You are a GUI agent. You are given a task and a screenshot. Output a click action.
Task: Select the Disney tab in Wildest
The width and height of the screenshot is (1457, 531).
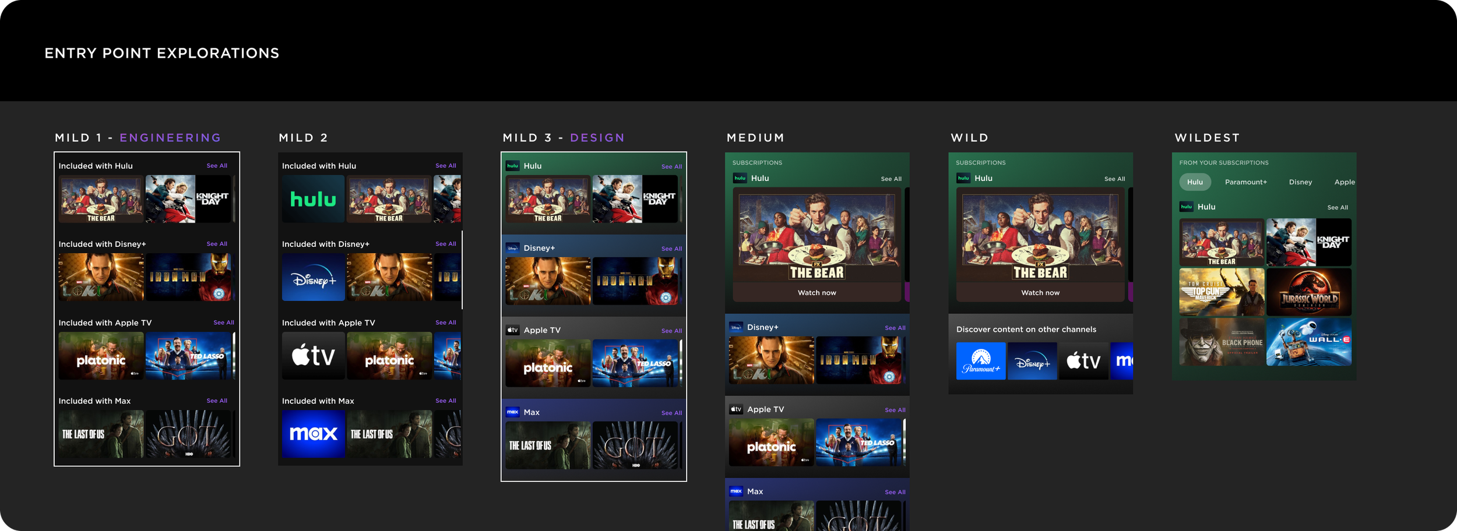(1300, 182)
